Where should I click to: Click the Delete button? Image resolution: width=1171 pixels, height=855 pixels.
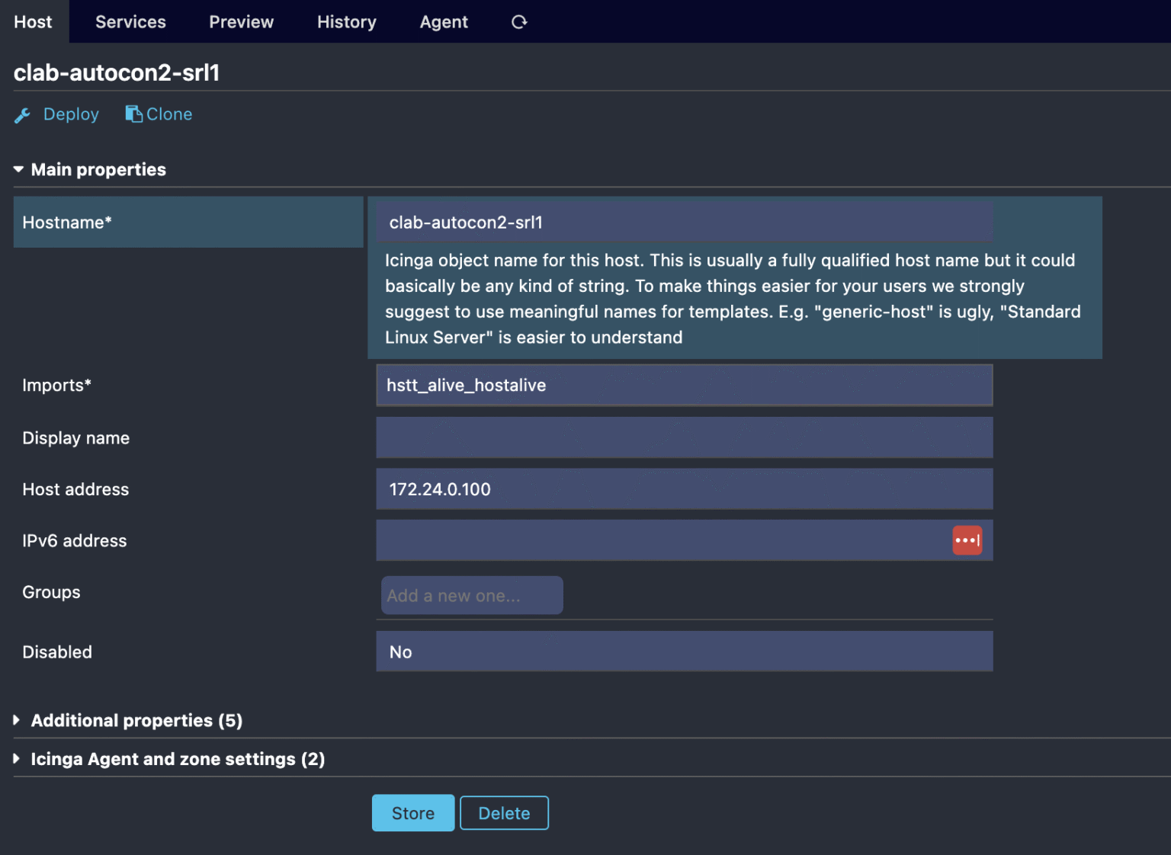coord(504,812)
